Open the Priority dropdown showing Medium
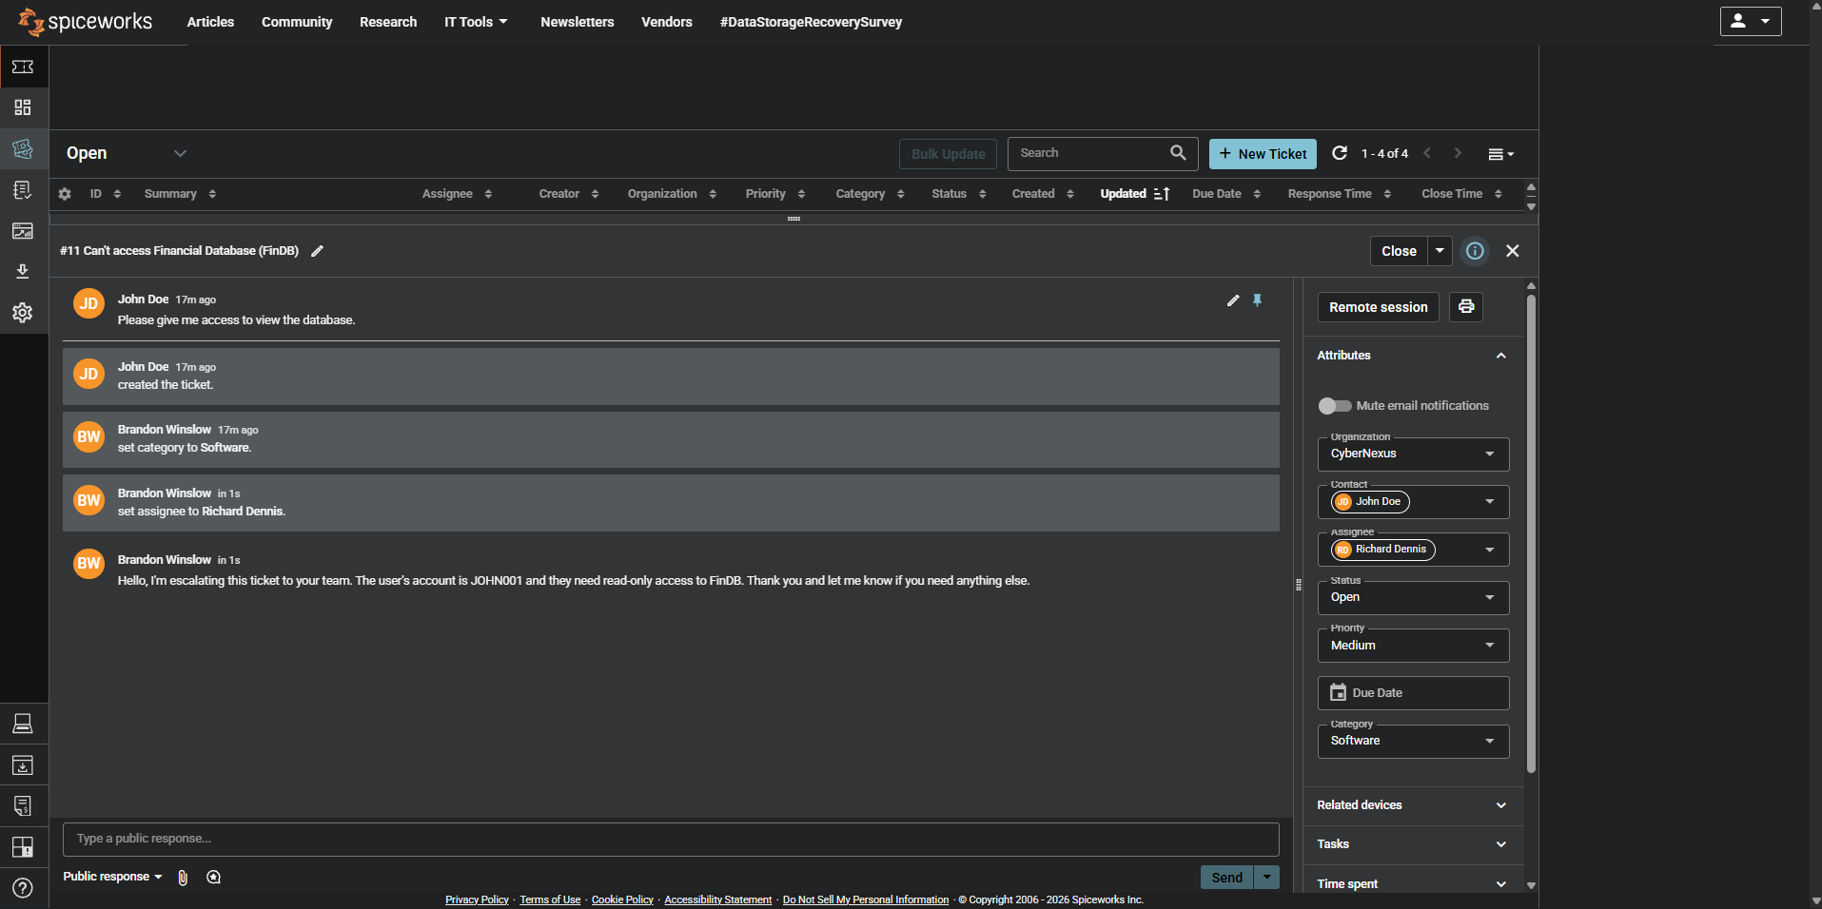Image resolution: width=1822 pixels, height=909 pixels. (x=1413, y=645)
